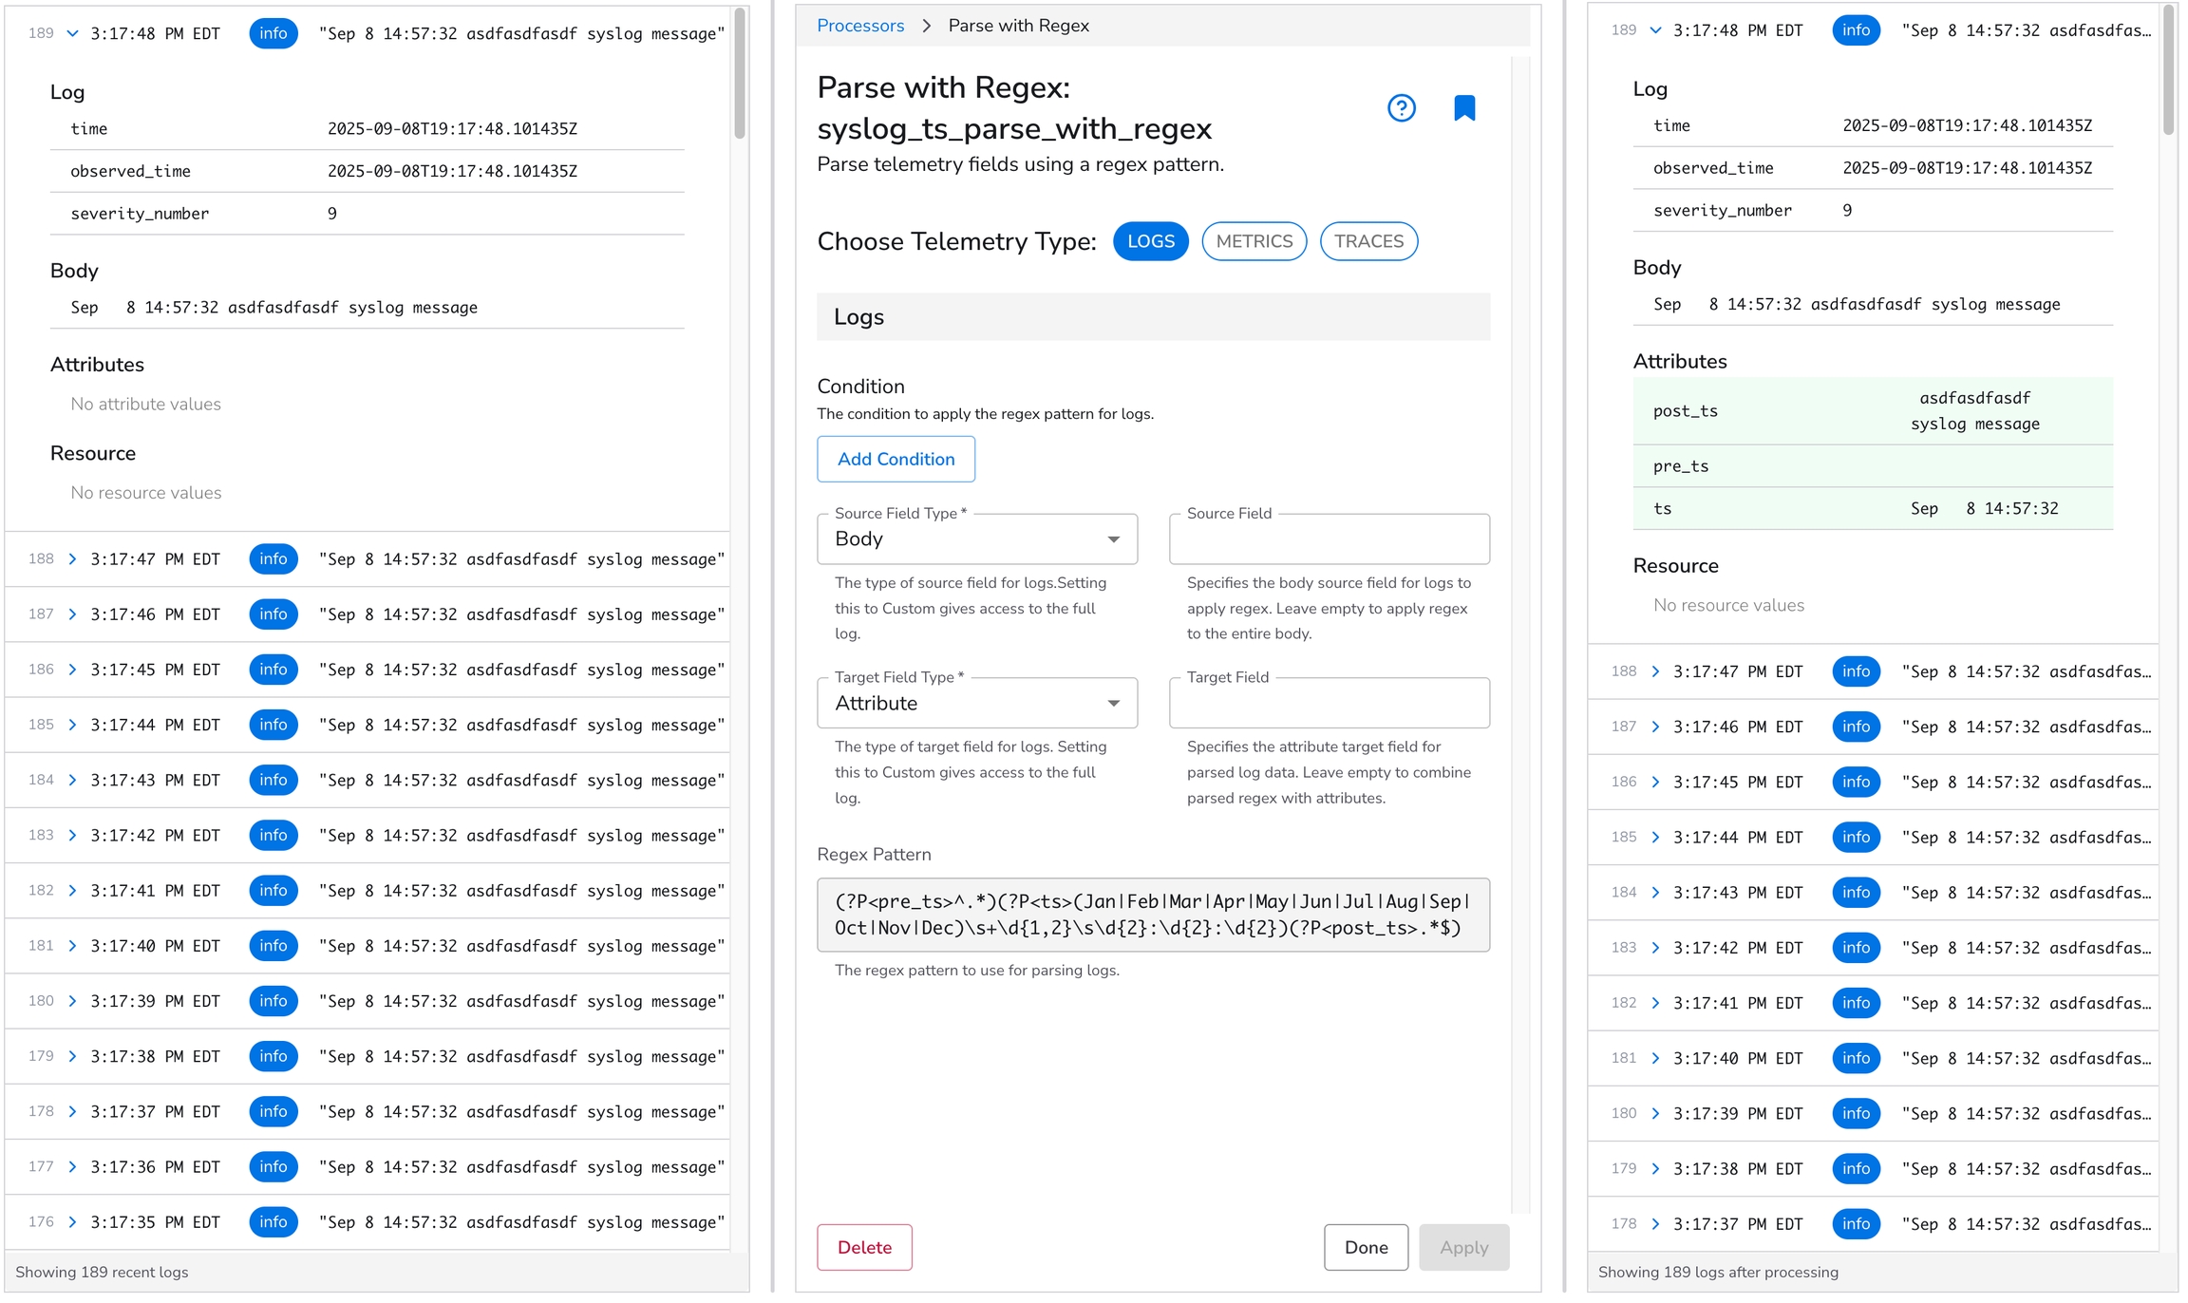Click into the Source Field input
The image size is (2188, 1303).
point(1329,539)
